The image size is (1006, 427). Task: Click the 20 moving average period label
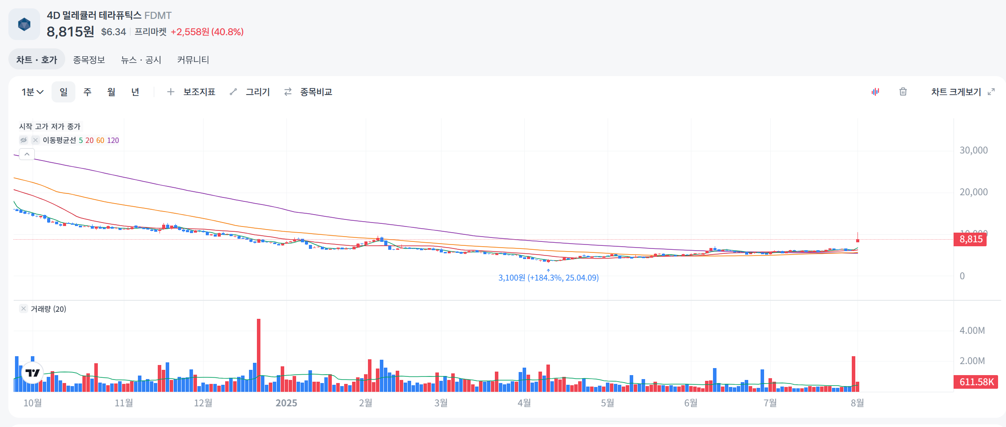(89, 140)
